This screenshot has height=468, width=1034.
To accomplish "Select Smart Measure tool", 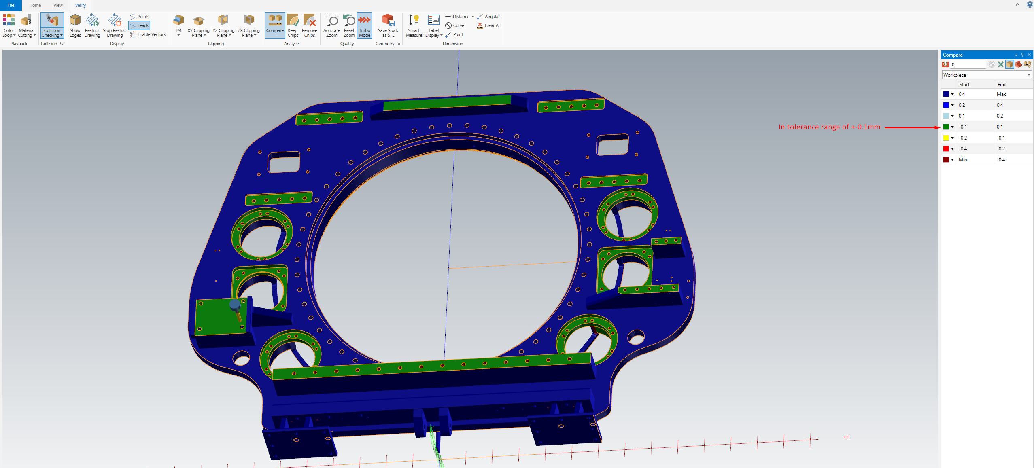I will coord(414,25).
